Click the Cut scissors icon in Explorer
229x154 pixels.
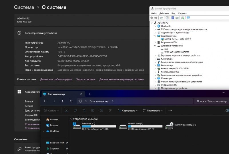(66, 111)
